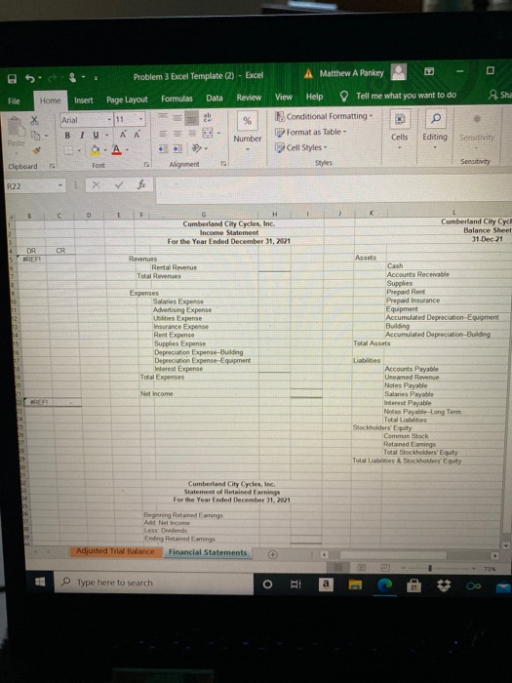Cancel formula entry with the X

[97, 185]
